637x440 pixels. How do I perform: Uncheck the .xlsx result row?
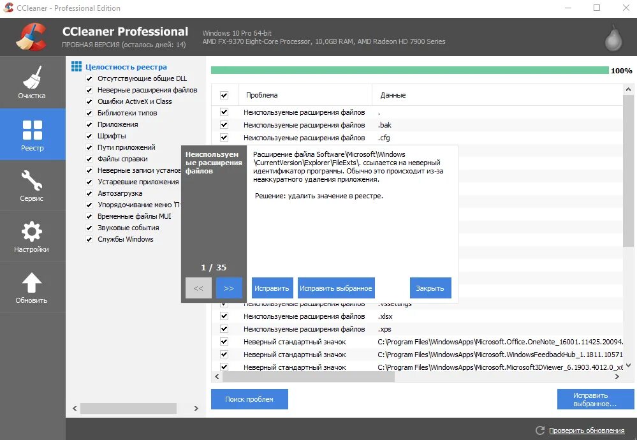tap(224, 316)
